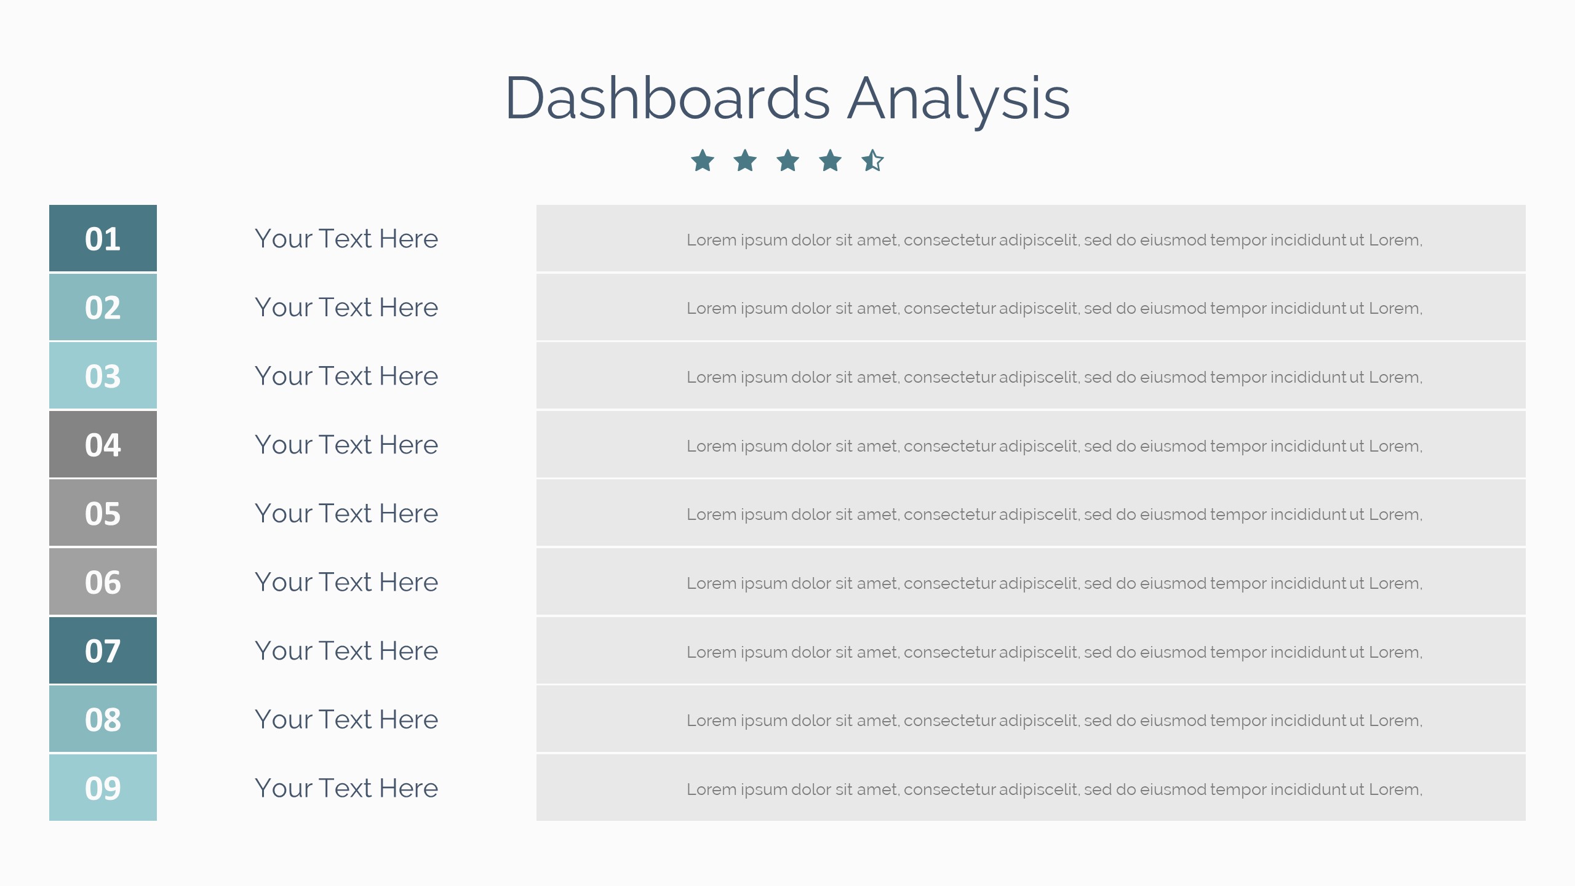Click the dark teal 01 number box
Screen dimensions: 1575x886
tap(103, 238)
